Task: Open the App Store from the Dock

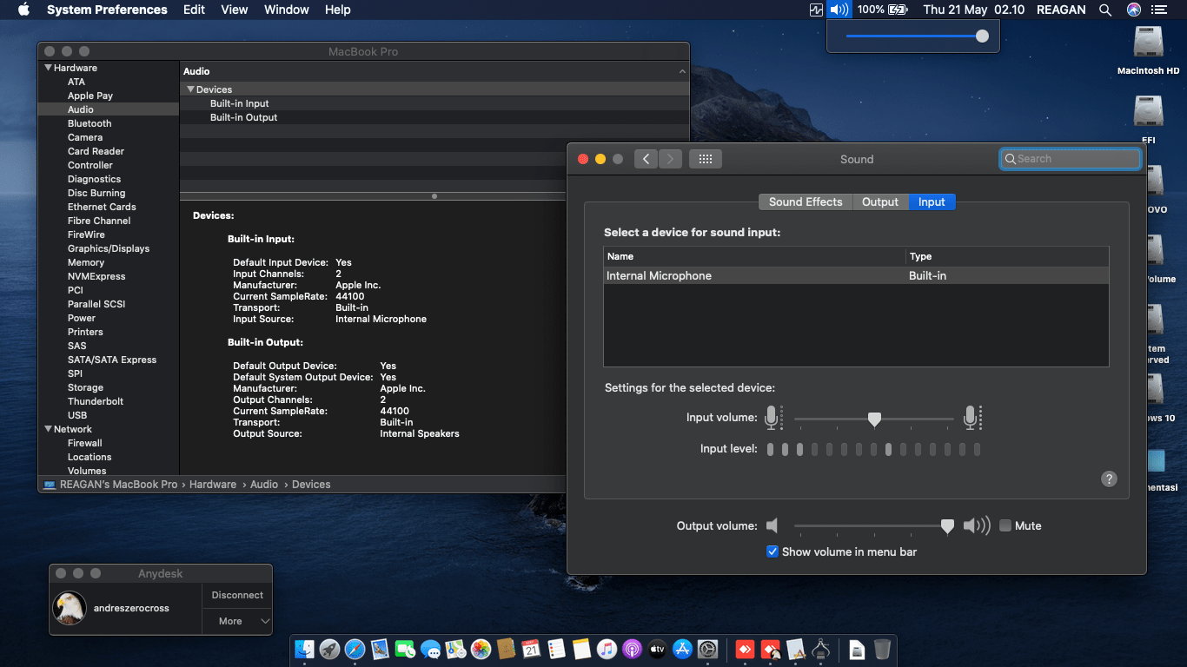Action: [x=682, y=649]
